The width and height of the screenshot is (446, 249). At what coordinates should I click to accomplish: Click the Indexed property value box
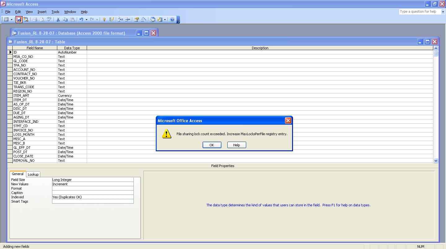point(93,197)
